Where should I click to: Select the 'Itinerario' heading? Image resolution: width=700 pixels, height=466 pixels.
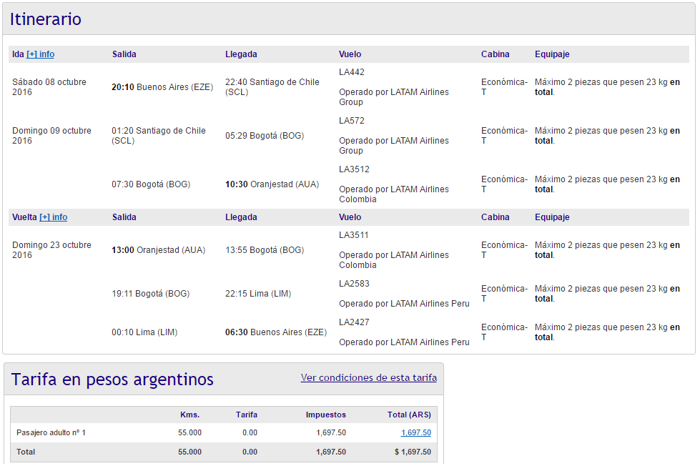click(x=46, y=19)
